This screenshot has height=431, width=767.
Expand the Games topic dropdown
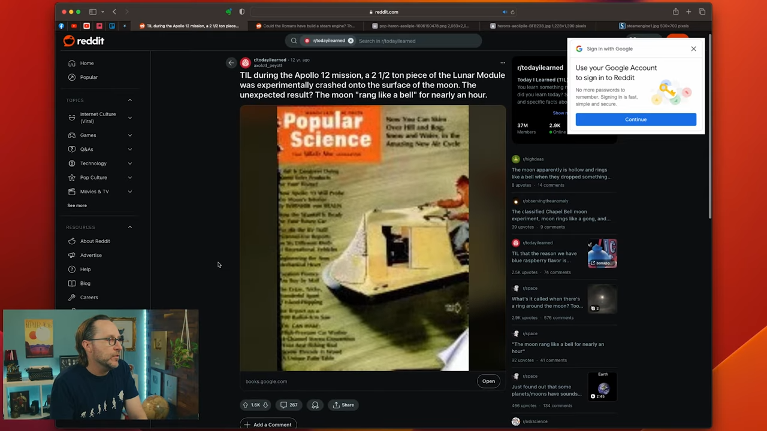[x=129, y=135]
